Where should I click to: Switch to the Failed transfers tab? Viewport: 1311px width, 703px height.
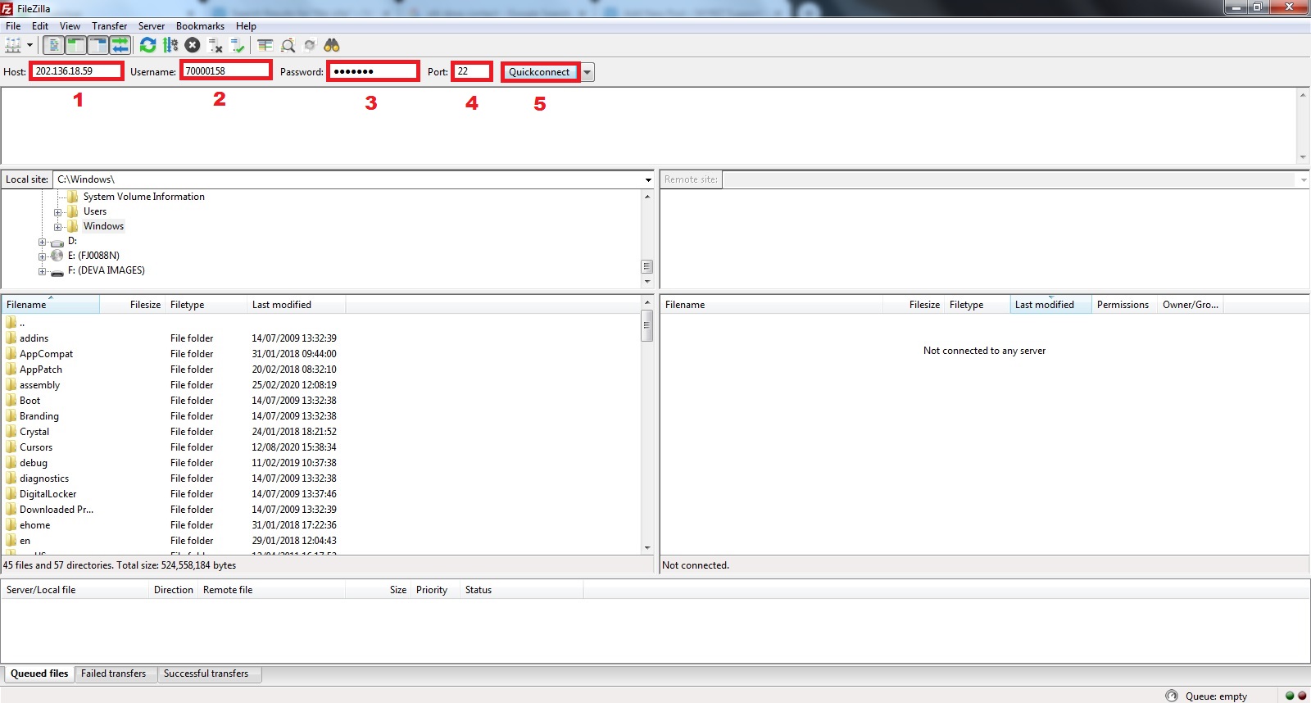(113, 674)
